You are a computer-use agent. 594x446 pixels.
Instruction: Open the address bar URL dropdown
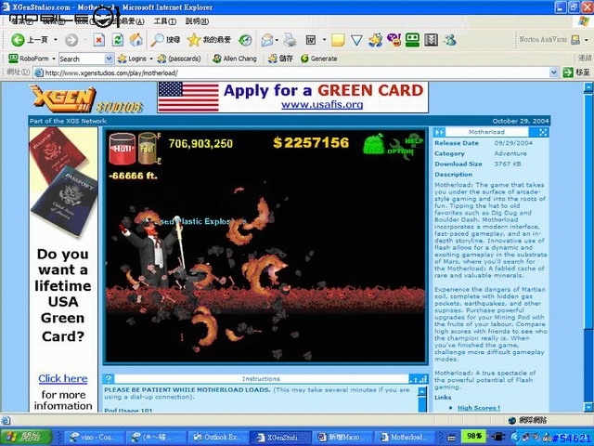[553, 72]
